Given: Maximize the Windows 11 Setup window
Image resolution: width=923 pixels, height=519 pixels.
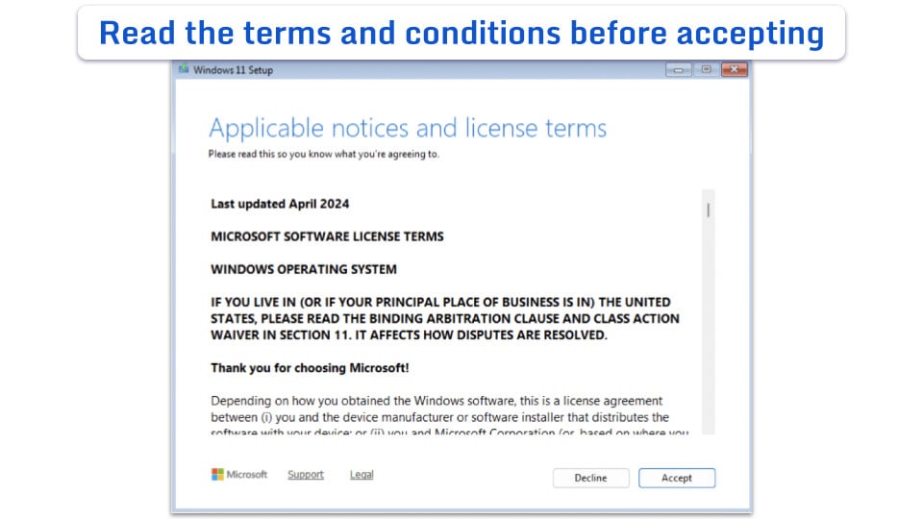Looking at the screenshot, I should click(x=706, y=70).
